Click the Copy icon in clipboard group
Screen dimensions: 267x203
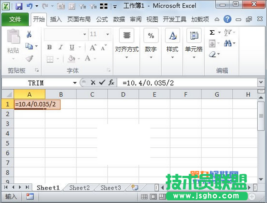[x=29, y=46]
